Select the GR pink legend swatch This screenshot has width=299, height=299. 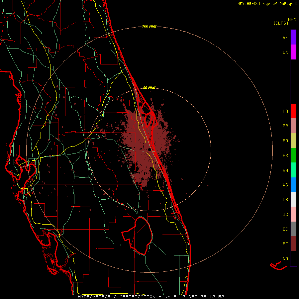293,126
